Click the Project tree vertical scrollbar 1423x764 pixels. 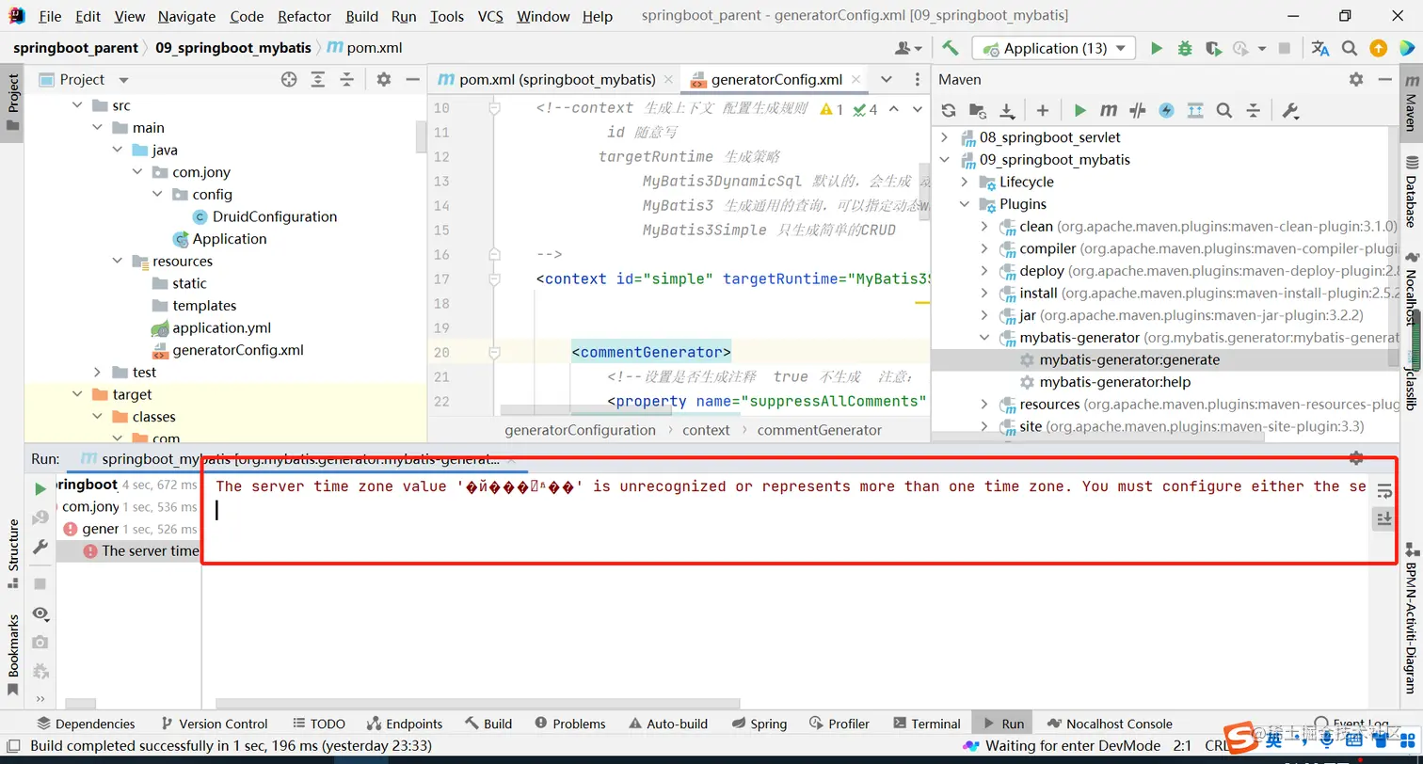pos(421,136)
